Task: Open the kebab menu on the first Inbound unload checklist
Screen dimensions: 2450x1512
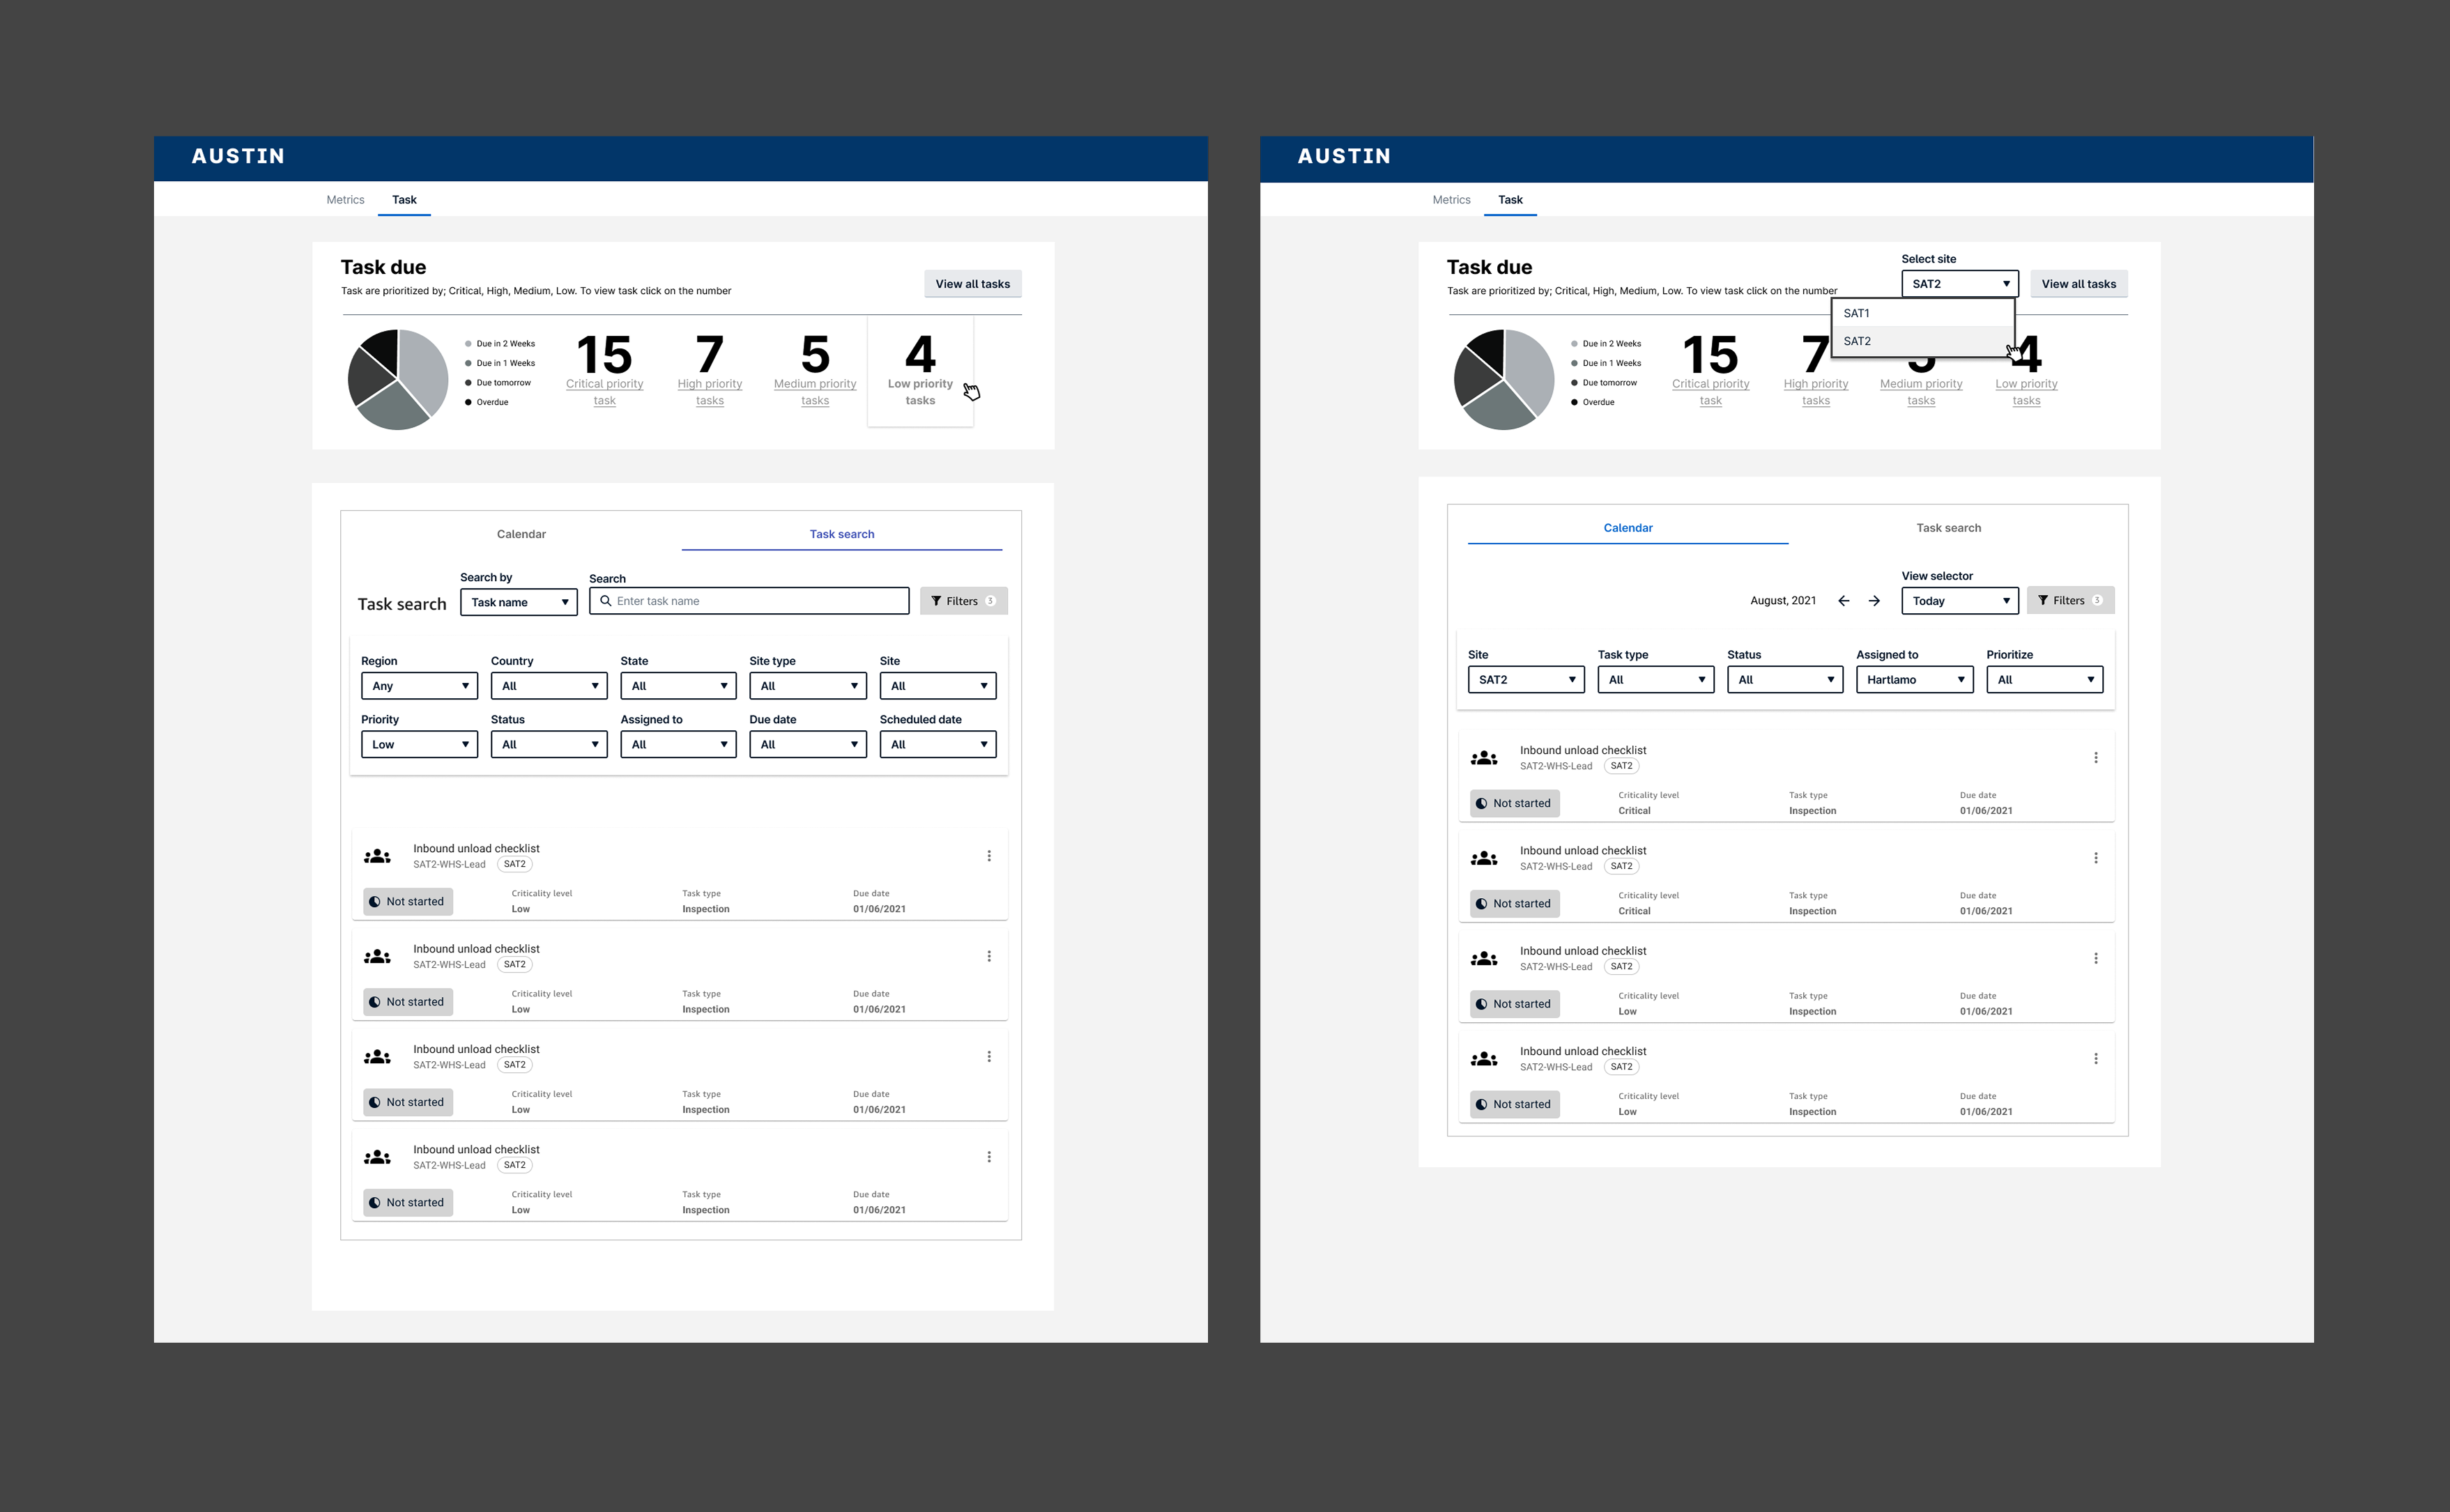Action: click(989, 855)
